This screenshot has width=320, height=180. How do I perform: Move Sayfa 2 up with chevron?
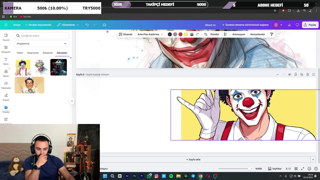coord(277,74)
